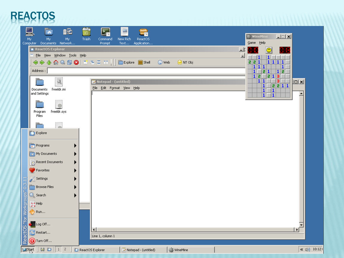This screenshot has width=344, height=258.
Task: Go forward with the green right arrow
Action: 42,62
